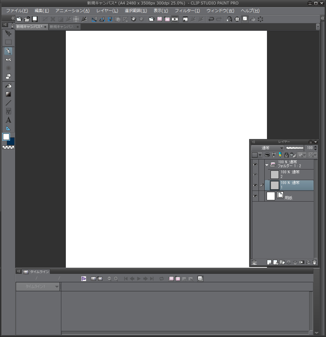Toggle Clip to layer below icon

coord(267,155)
